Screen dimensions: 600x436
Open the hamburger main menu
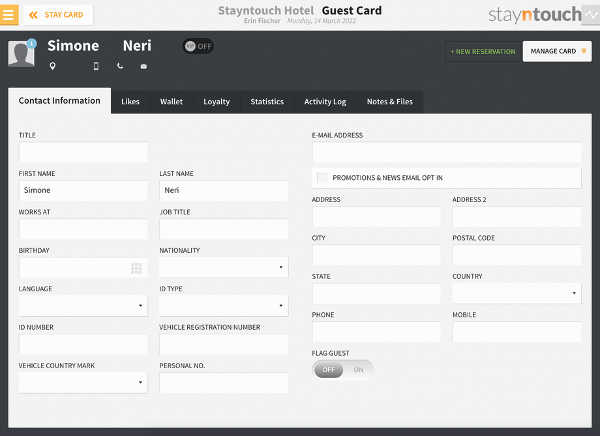[x=8, y=15]
